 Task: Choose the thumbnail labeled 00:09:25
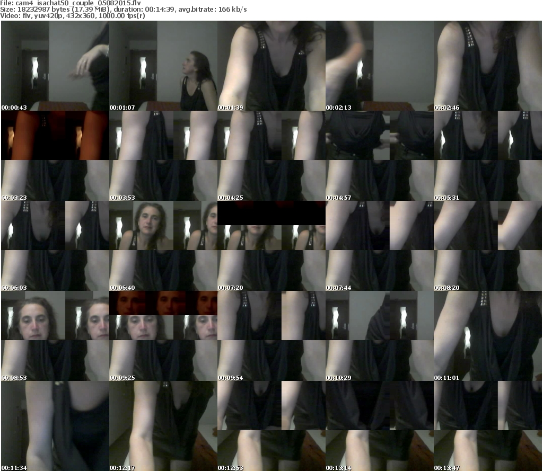[x=163, y=336]
